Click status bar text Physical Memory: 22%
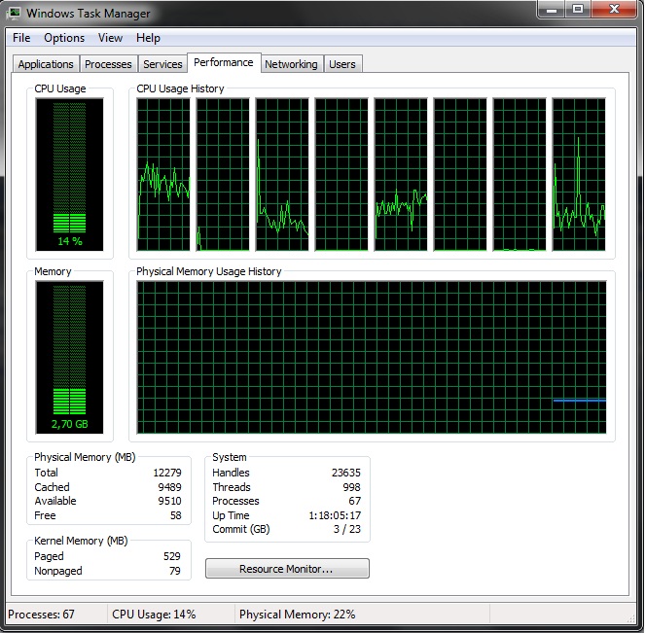The width and height of the screenshot is (646, 633). (297, 615)
